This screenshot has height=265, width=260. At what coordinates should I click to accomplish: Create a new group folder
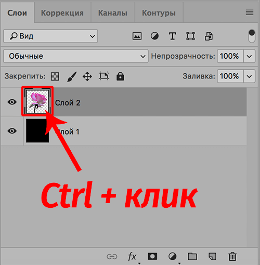point(192,256)
